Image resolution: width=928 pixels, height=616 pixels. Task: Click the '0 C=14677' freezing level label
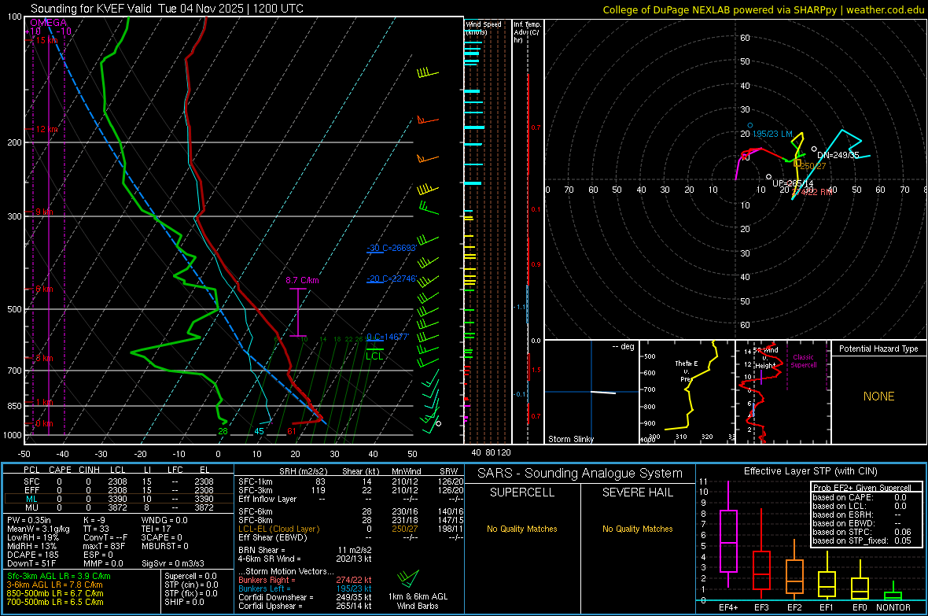(388, 337)
